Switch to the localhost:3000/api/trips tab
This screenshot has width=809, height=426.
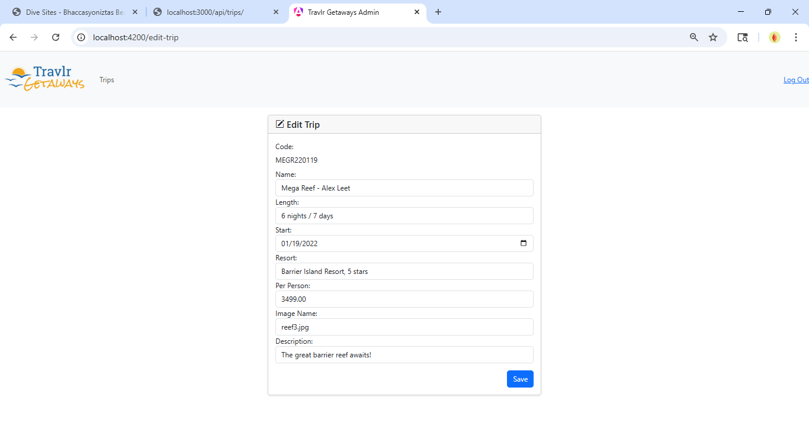[x=213, y=12]
